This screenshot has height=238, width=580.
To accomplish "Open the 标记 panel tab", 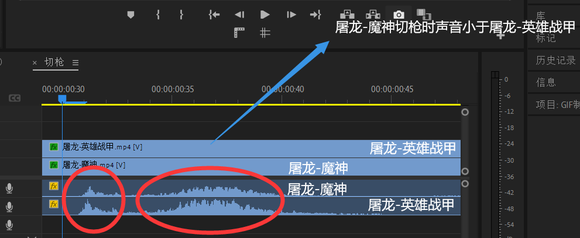I will pos(545,37).
